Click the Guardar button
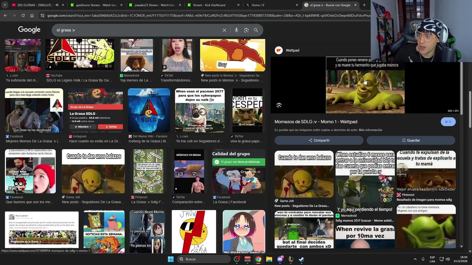 [411, 140]
